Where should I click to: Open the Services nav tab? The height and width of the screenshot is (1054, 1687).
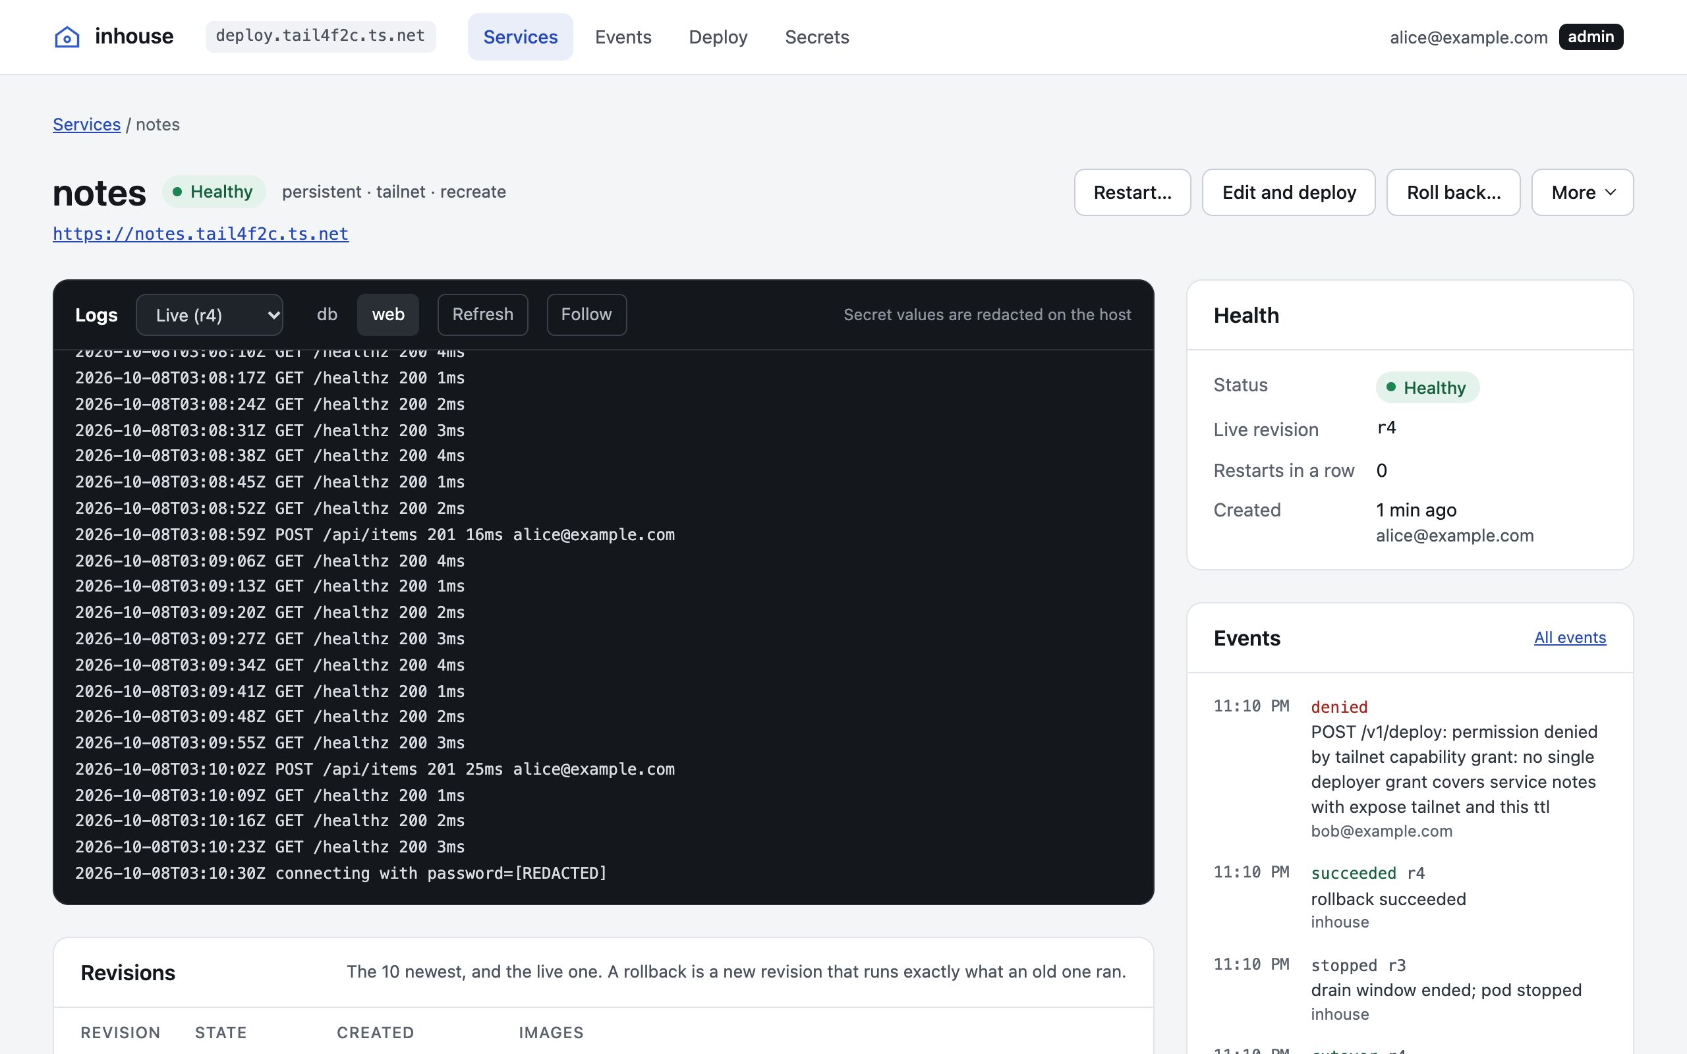(520, 37)
